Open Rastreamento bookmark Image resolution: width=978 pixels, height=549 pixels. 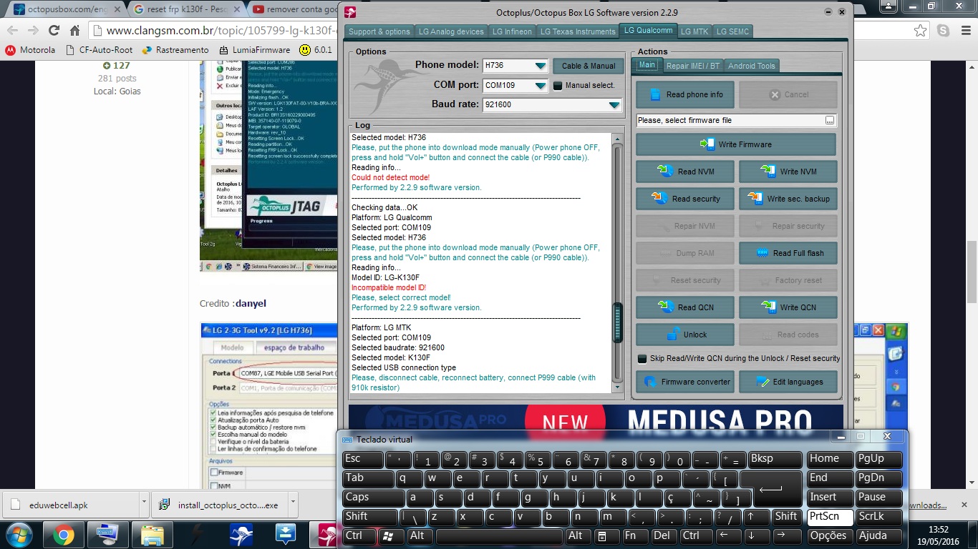(x=176, y=50)
